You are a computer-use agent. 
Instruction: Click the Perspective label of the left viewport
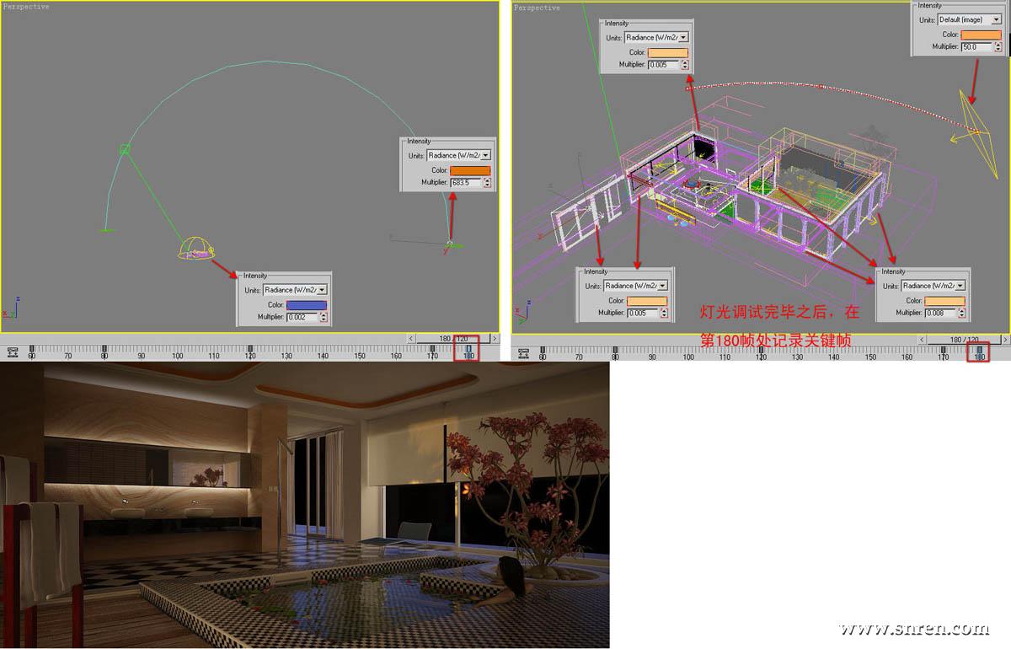pos(26,7)
